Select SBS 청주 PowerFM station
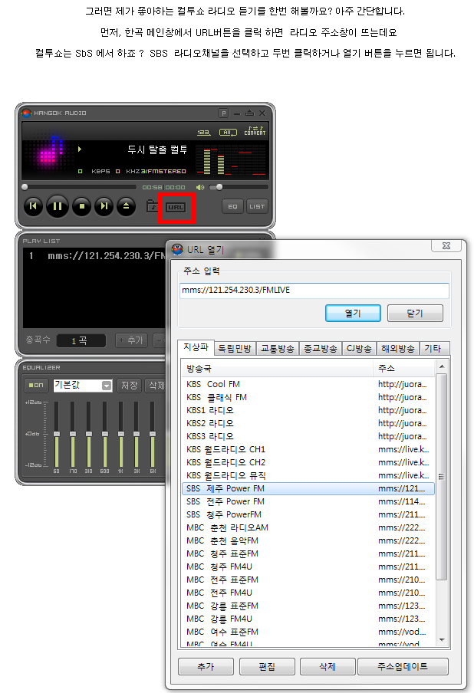474x693 pixels. click(308, 514)
